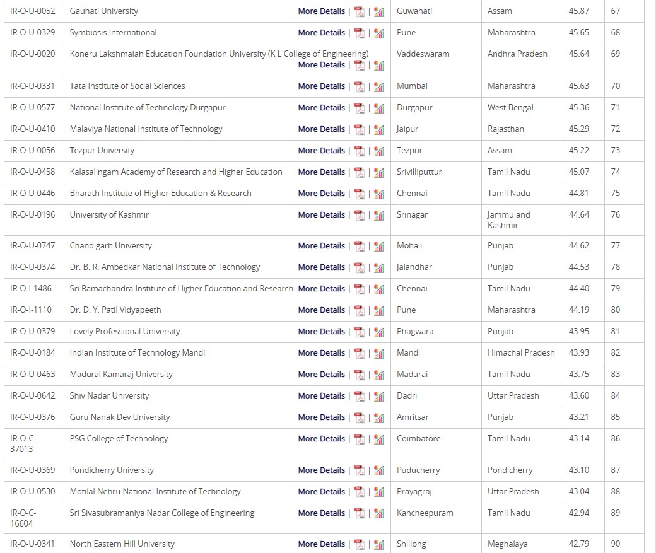View chart icon for Chandigarh University
This screenshot has height=553, width=656.
pos(379,247)
